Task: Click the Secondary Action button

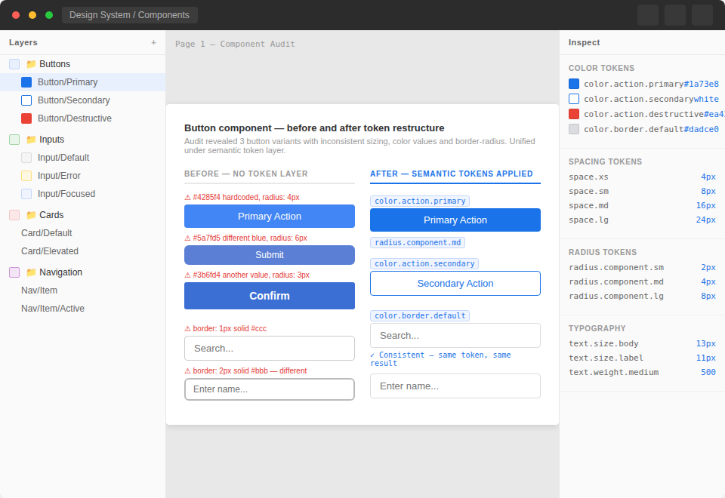Action: tap(455, 283)
